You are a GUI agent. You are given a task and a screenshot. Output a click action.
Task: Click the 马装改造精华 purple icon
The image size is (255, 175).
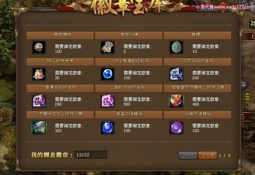(x=176, y=128)
